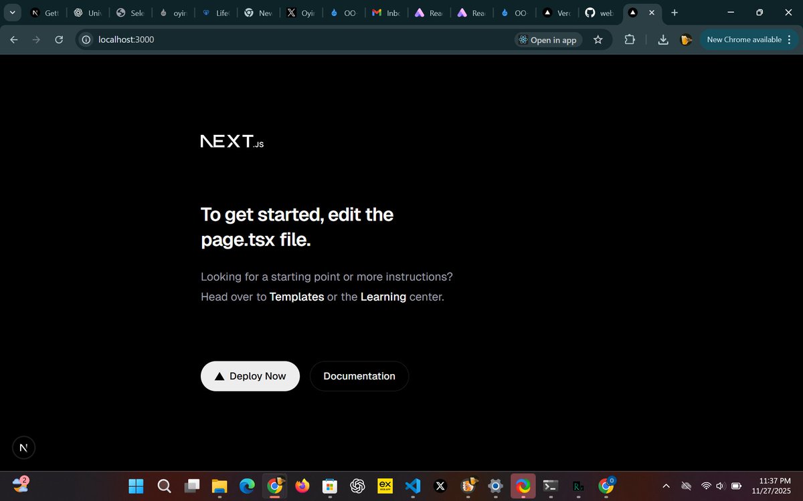The image size is (803, 501).
Task: Reload the localhost:3000 page
Action: click(59, 39)
